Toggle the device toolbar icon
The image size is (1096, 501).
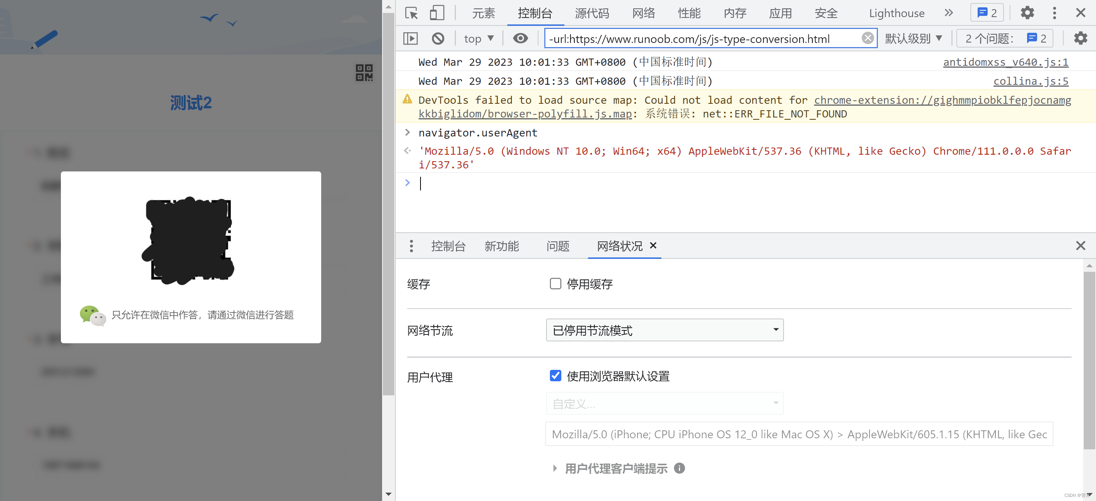[x=437, y=13]
